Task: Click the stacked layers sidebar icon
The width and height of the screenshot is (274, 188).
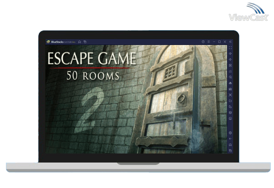Action: click(230, 113)
